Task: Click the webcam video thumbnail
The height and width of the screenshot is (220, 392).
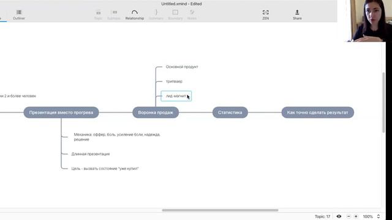Action: coord(369,21)
